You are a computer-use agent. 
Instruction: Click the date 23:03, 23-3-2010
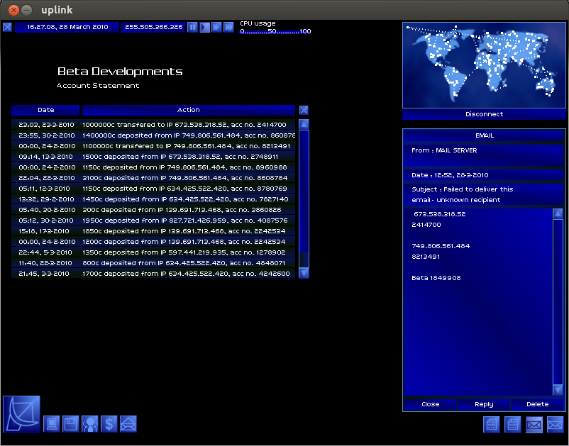click(x=46, y=125)
